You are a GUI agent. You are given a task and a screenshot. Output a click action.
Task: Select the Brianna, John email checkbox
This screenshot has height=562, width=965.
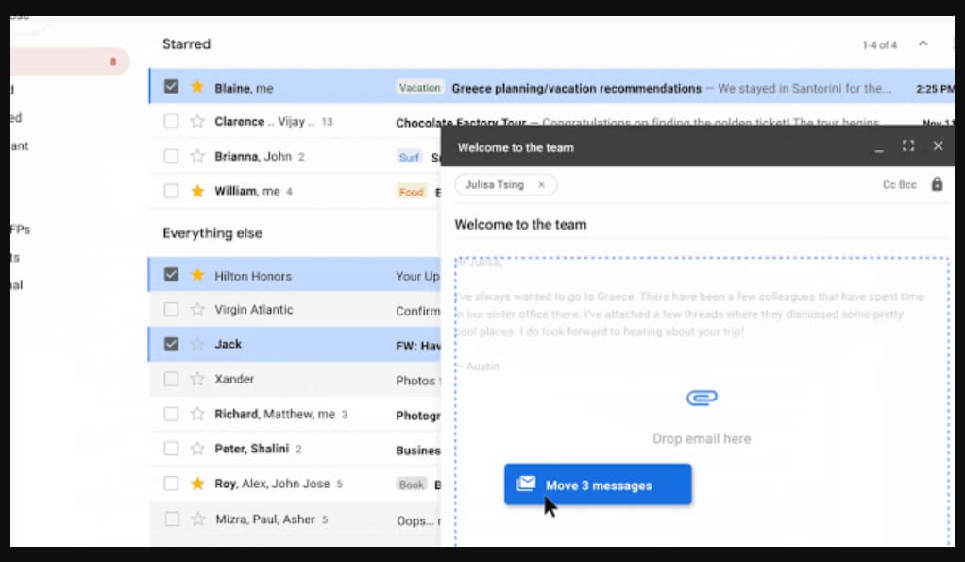point(171,157)
